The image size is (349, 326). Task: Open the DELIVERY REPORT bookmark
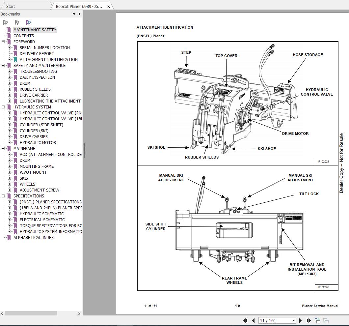pos(37,53)
